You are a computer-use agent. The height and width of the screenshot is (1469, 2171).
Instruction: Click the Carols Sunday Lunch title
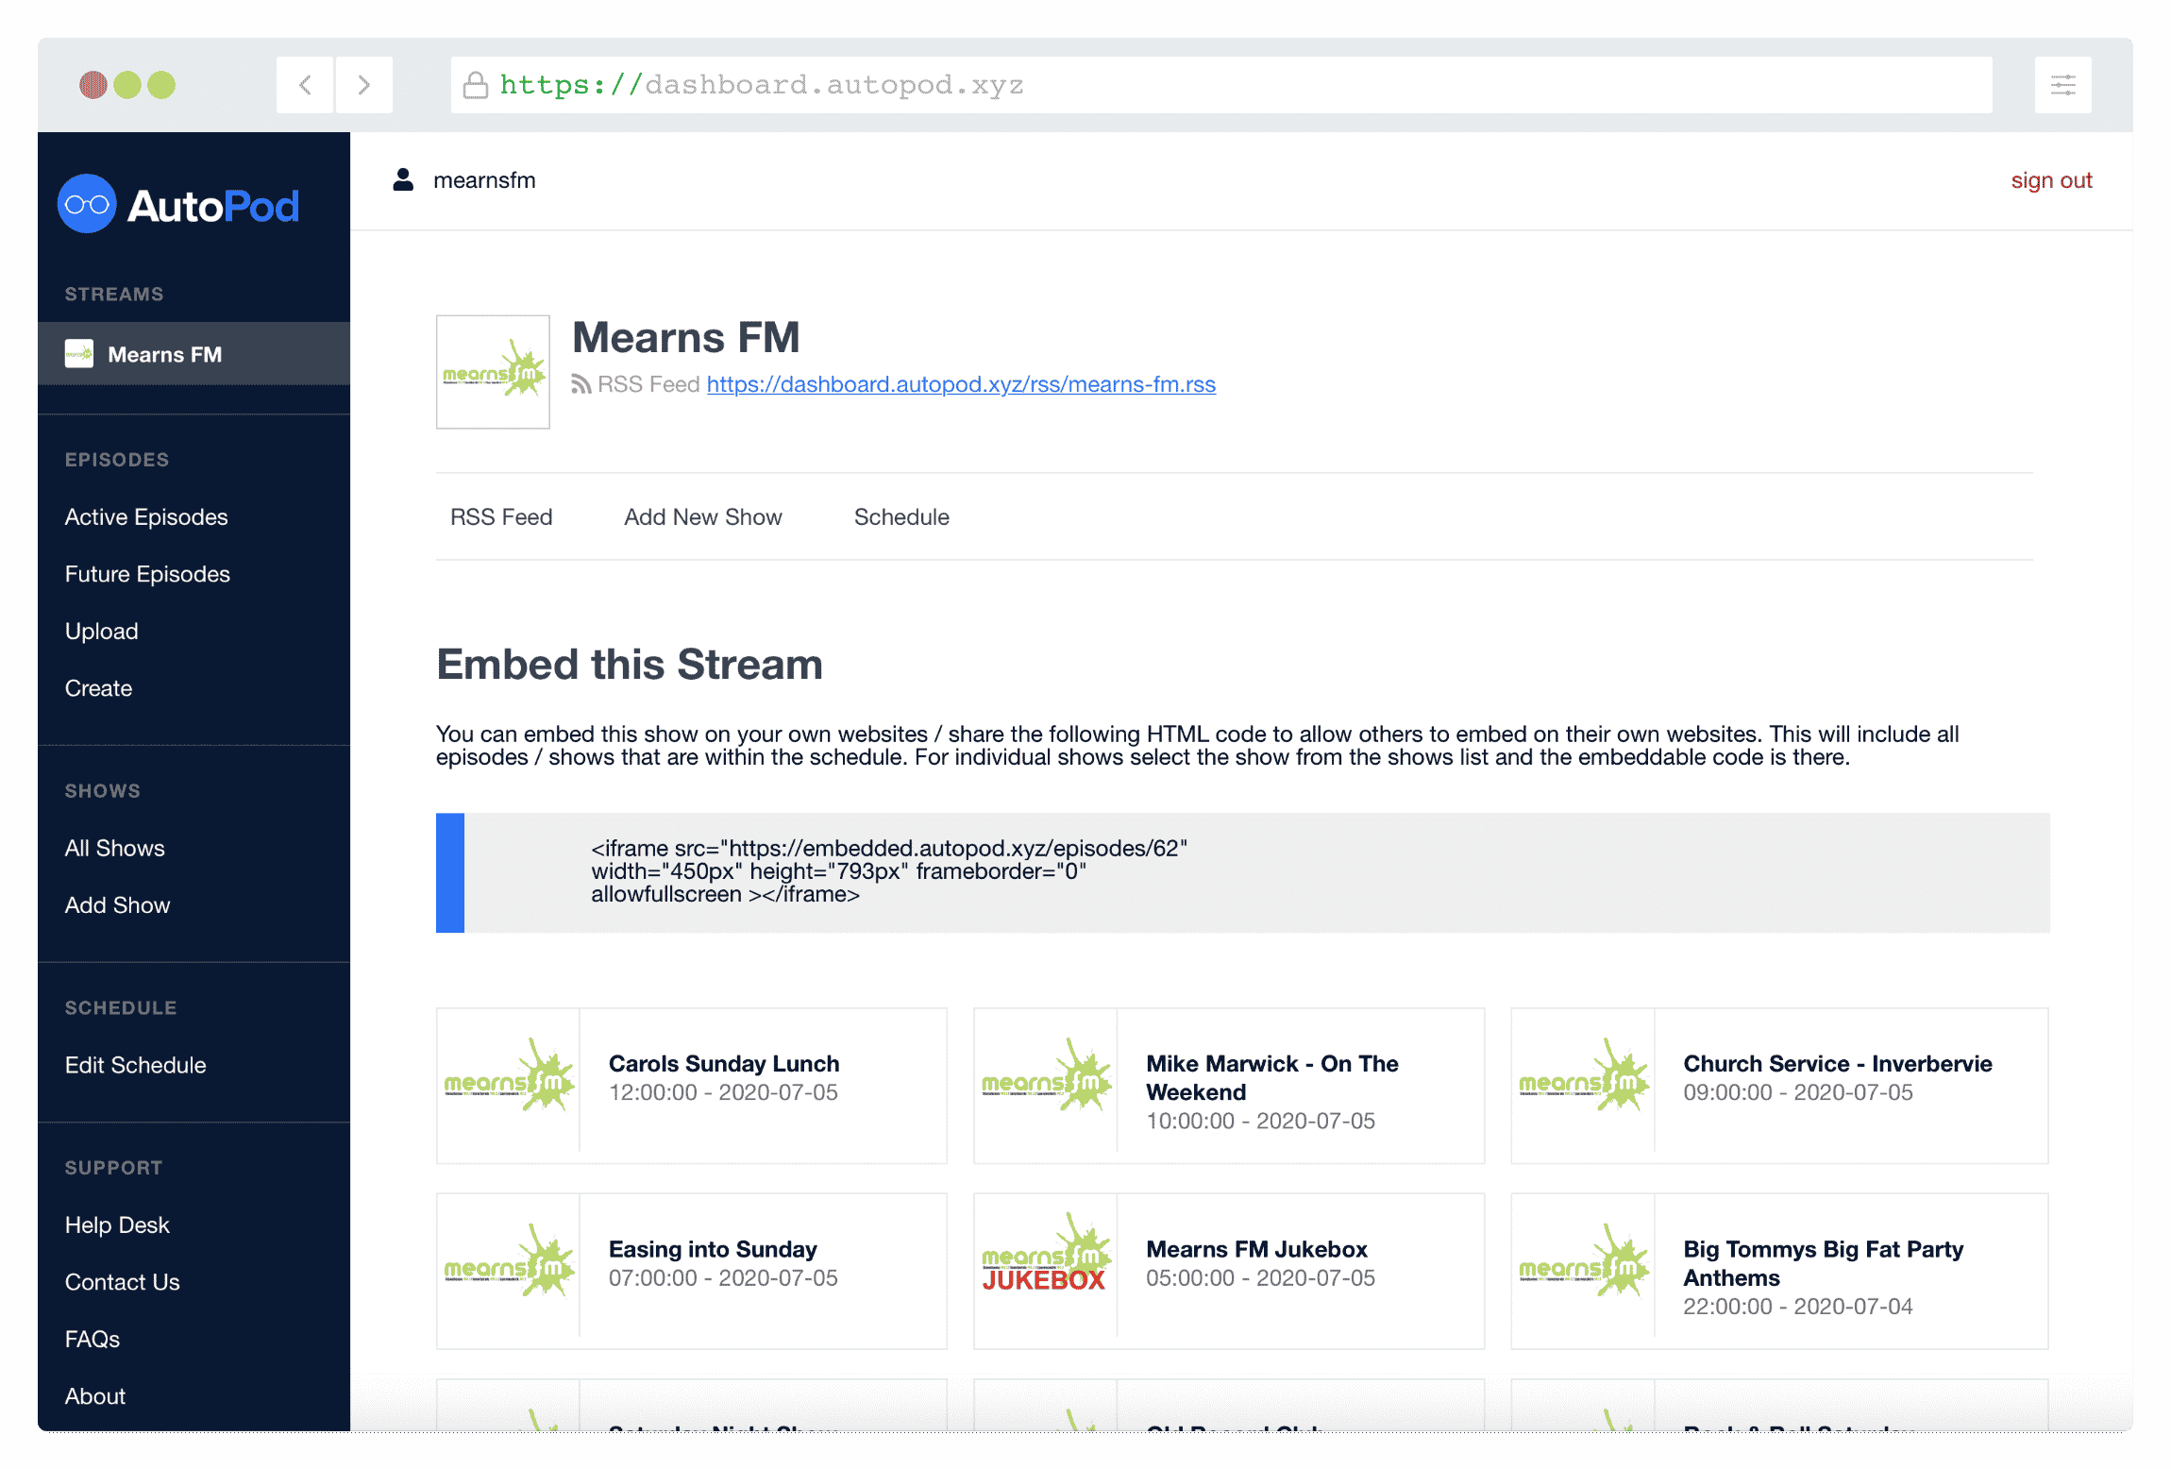tap(724, 1063)
